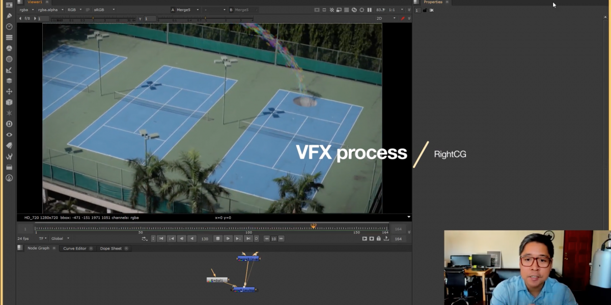The image size is (611, 305).
Task: Open the Color nodes wheel icon
Action: click(x=9, y=48)
